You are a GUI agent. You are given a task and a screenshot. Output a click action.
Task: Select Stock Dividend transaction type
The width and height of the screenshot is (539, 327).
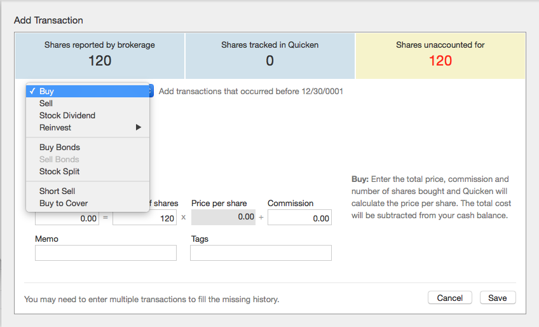coord(67,115)
